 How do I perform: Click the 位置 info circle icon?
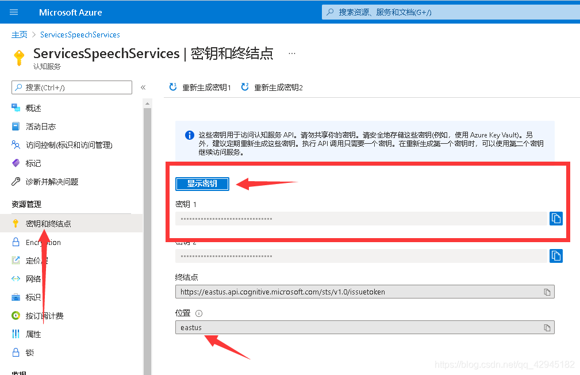coord(199,313)
